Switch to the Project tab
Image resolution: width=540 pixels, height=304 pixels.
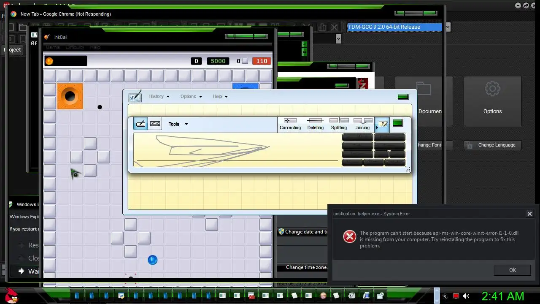tap(13, 49)
